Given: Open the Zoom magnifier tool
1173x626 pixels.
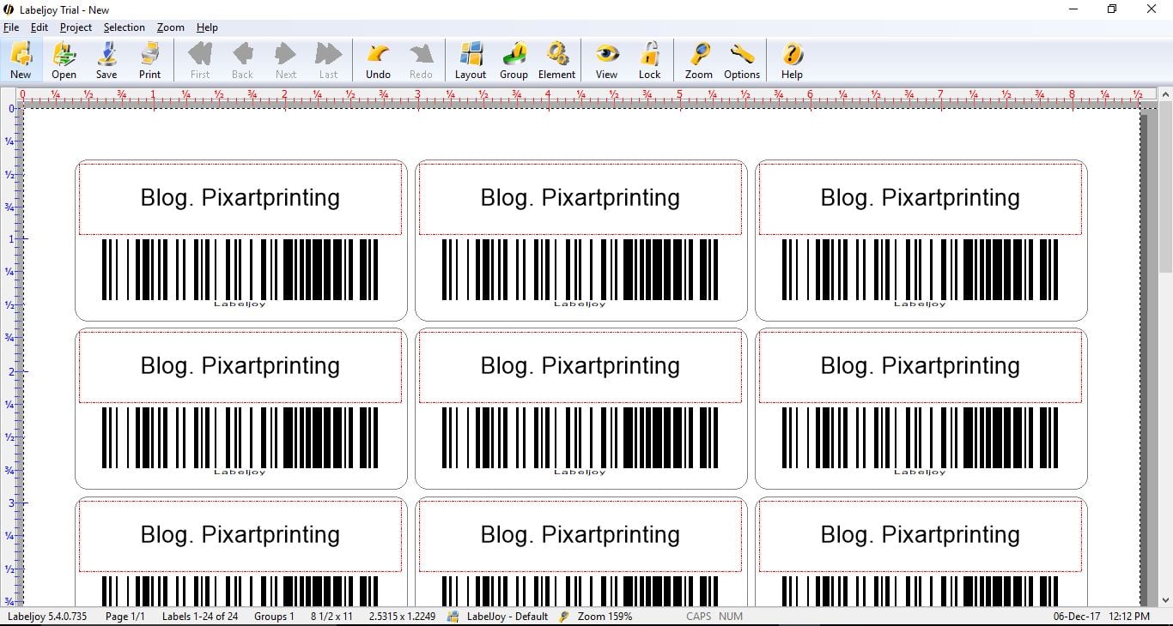Looking at the screenshot, I should 699,60.
